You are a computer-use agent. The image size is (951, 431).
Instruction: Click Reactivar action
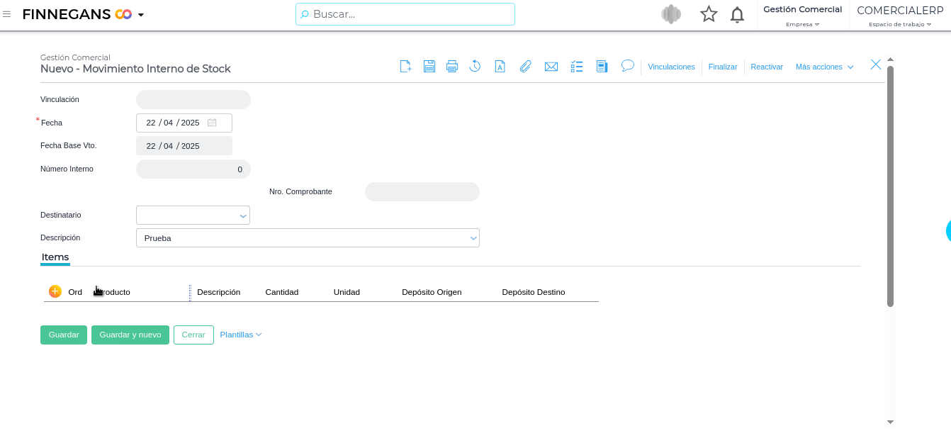coord(767,67)
